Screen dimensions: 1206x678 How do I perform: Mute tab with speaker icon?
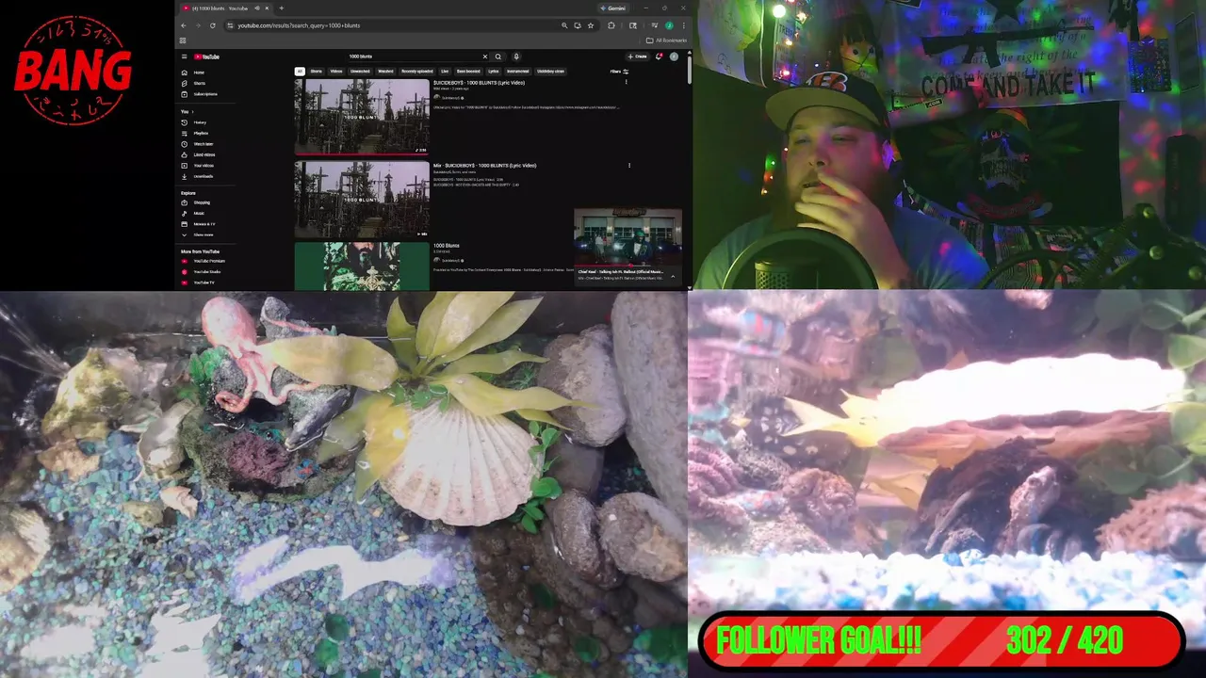click(x=257, y=8)
